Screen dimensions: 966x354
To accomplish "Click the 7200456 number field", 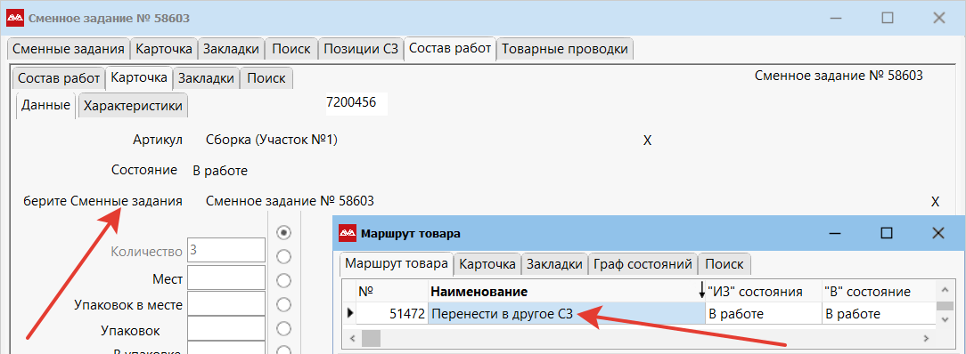I will pyautogui.click(x=356, y=102).
